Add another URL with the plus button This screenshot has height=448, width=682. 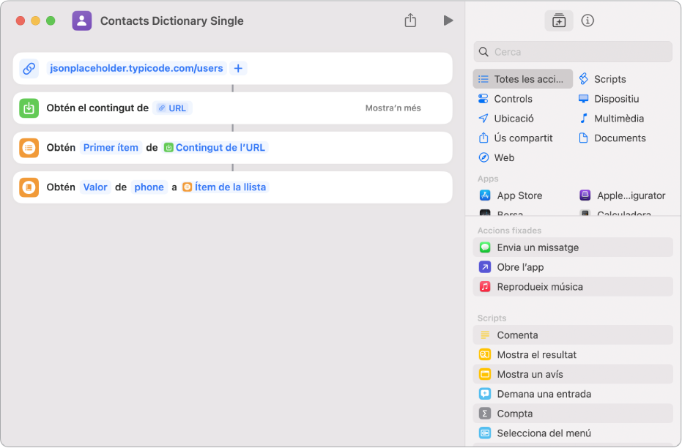pos(238,68)
